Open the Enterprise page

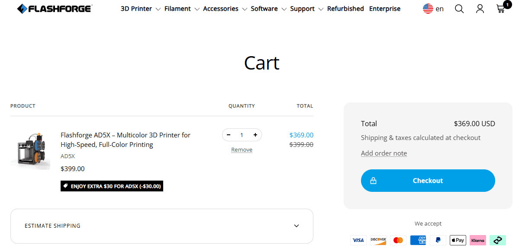[385, 9]
